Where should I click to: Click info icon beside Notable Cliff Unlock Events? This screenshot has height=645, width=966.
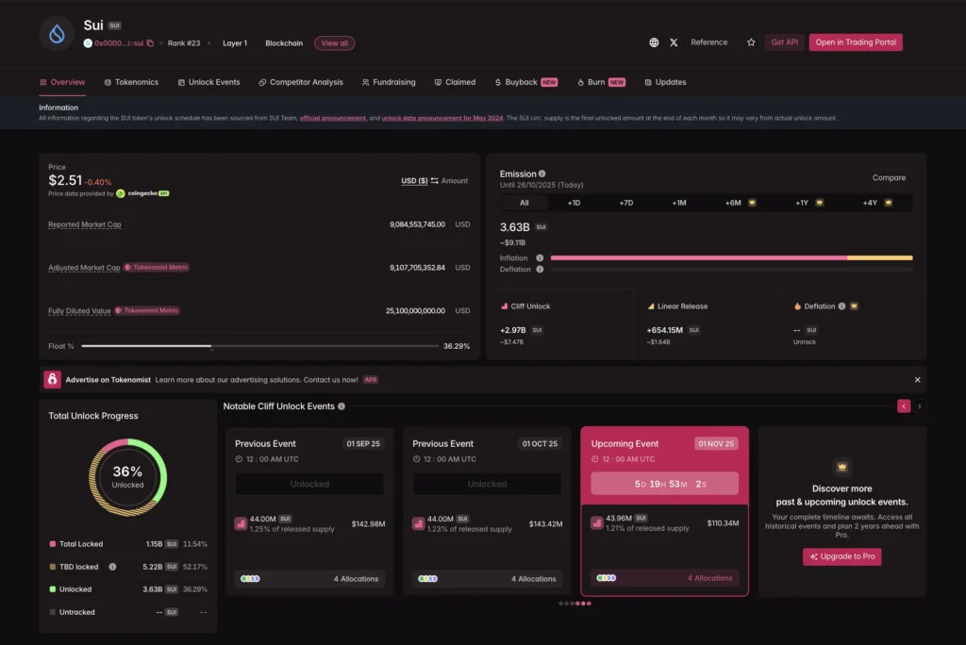(x=341, y=406)
